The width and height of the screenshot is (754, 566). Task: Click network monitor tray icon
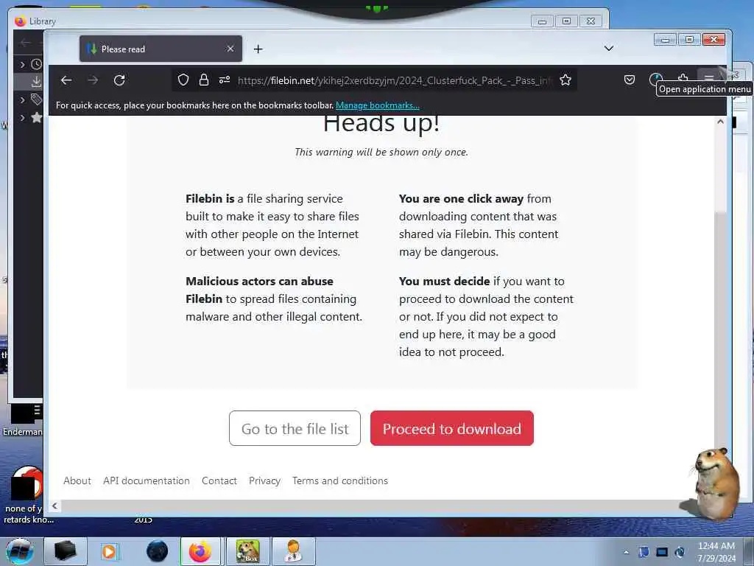[x=662, y=552]
